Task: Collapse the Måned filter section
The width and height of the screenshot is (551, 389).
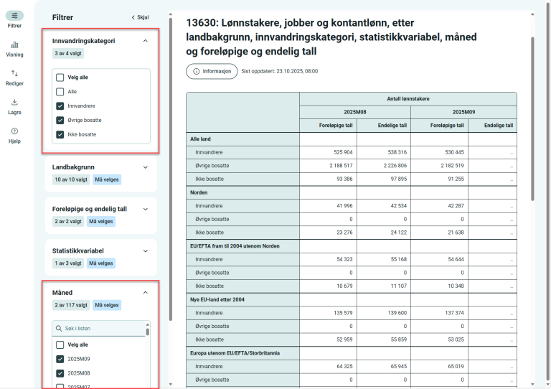Action: [x=146, y=293]
